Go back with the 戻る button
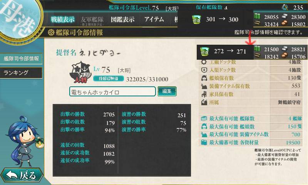The height and width of the screenshot is (185, 308). [x=22, y=175]
